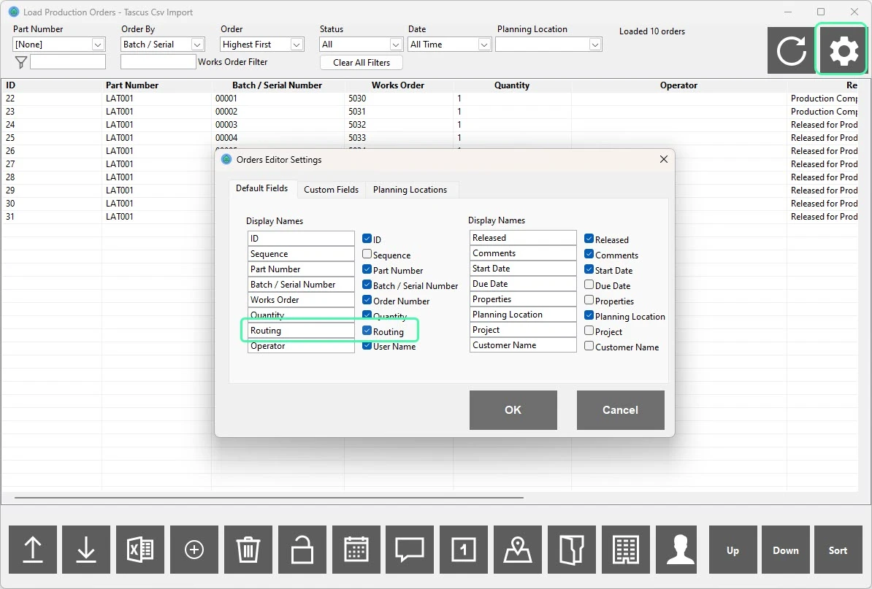
Task: Click the refresh orders icon
Action: click(791, 51)
